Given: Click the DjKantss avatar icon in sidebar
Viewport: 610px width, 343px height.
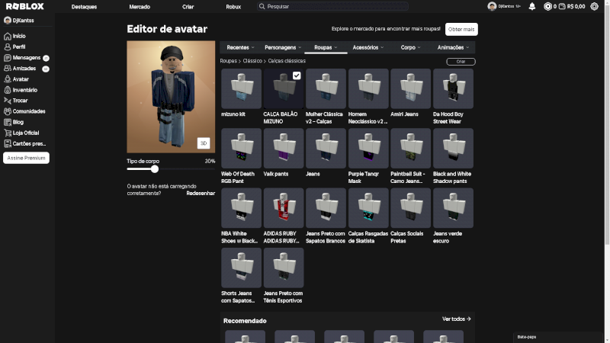Looking at the screenshot, I should click(8, 21).
